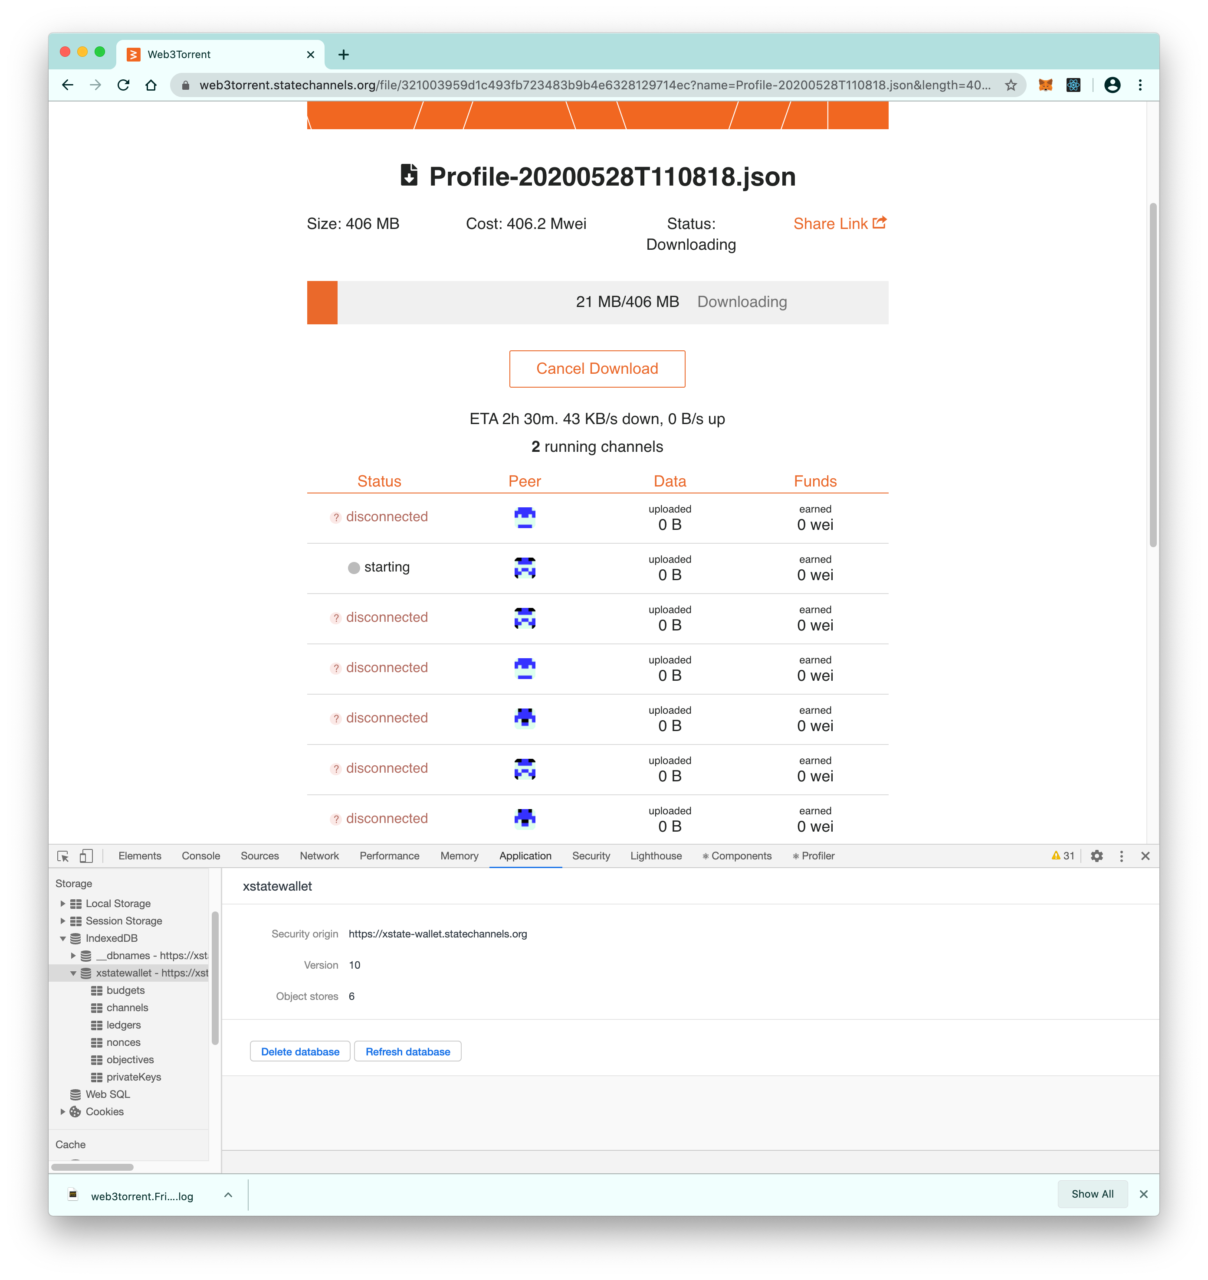
Task: Click the Refresh database button
Action: click(x=407, y=1051)
